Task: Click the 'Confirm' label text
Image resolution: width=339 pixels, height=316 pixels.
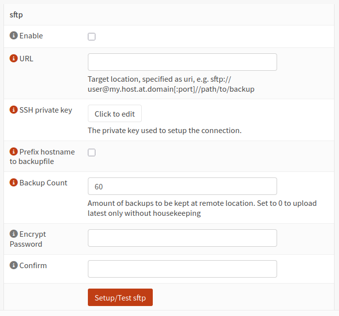Action: click(33, 266)
